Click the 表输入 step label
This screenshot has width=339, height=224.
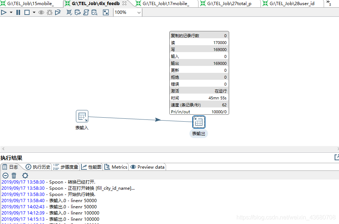coord(82,128)
